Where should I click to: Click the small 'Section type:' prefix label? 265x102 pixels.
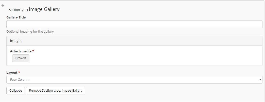coord(19,10)
